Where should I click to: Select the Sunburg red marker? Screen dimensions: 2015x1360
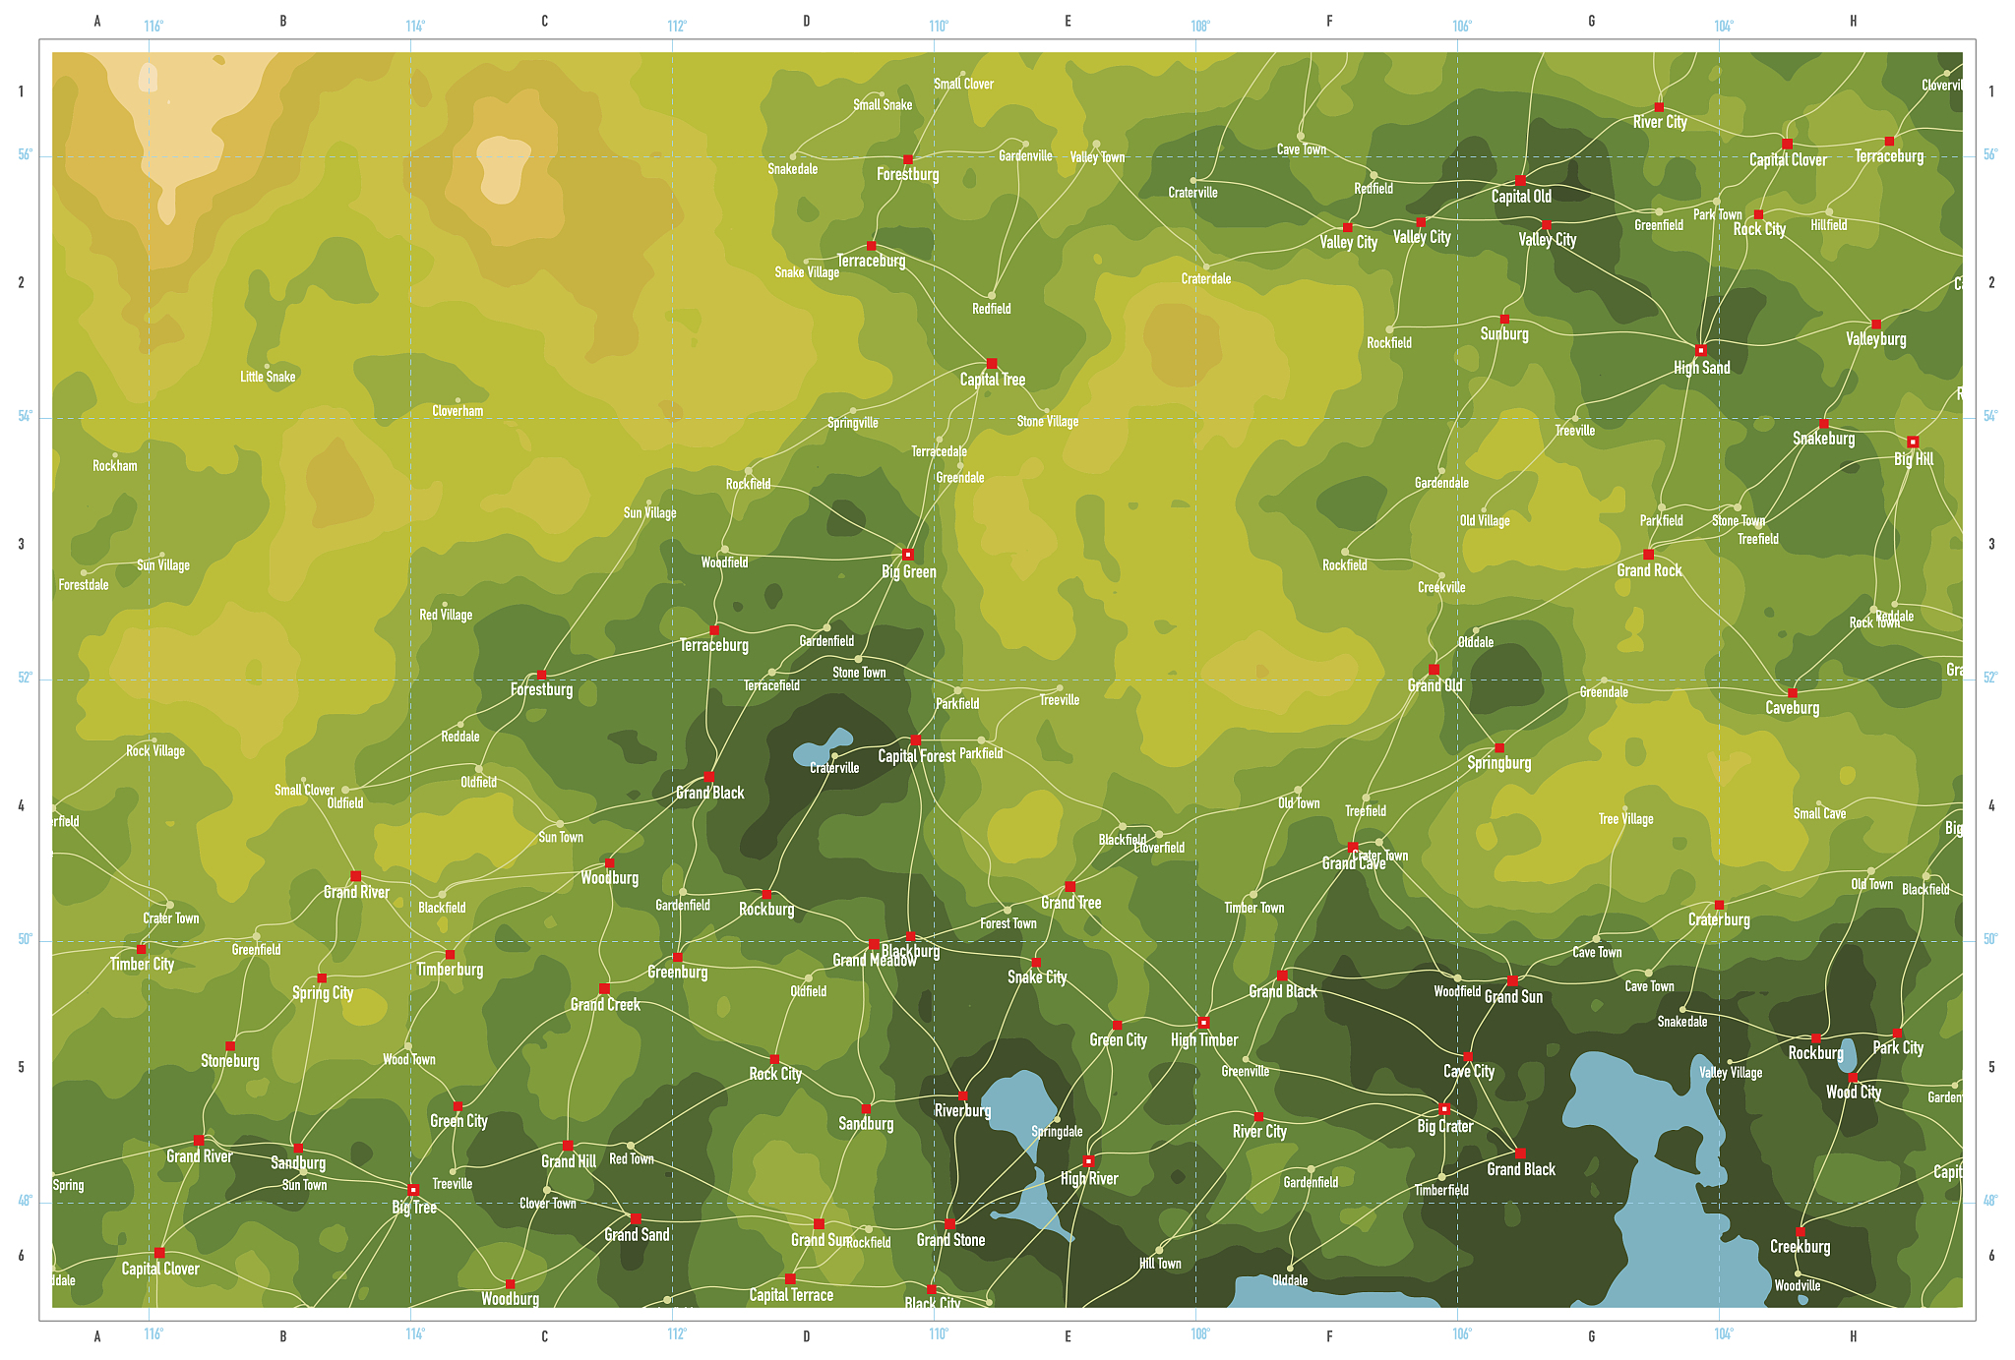pos(1504,320)
